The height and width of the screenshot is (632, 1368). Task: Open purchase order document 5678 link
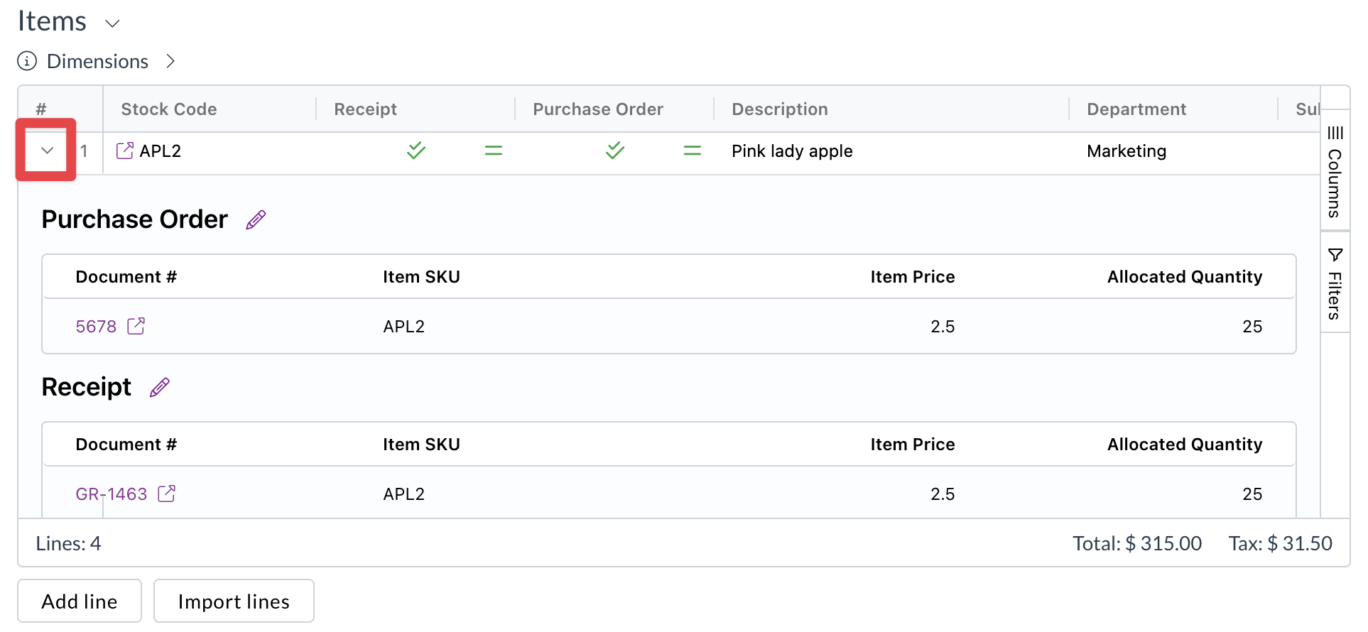(x=96, y=327)
